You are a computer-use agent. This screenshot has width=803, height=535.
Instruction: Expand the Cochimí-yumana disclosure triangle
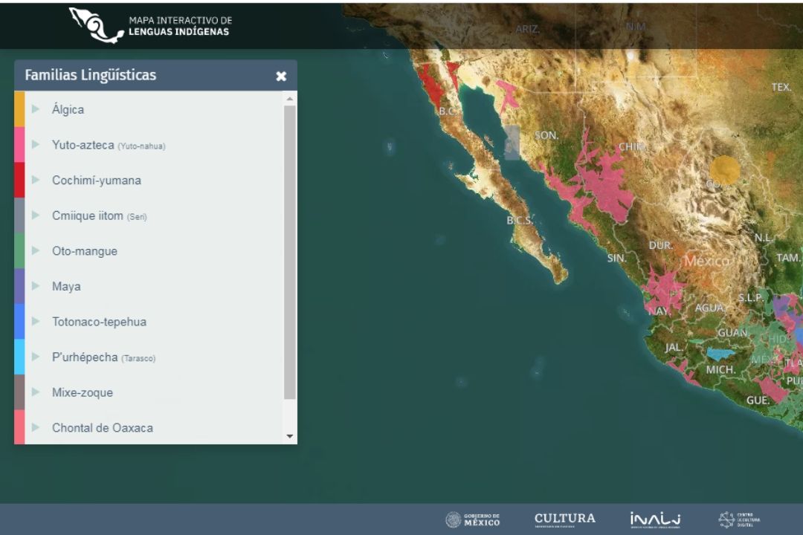[35, 180]
